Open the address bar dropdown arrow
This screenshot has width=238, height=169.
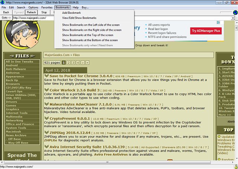[233, 18]
